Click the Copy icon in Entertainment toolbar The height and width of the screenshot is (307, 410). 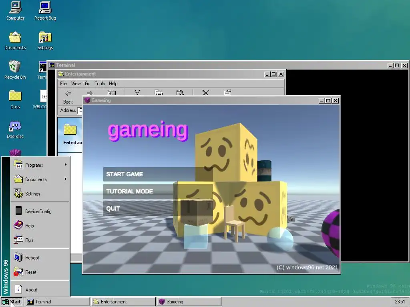[x=159, y=93]
